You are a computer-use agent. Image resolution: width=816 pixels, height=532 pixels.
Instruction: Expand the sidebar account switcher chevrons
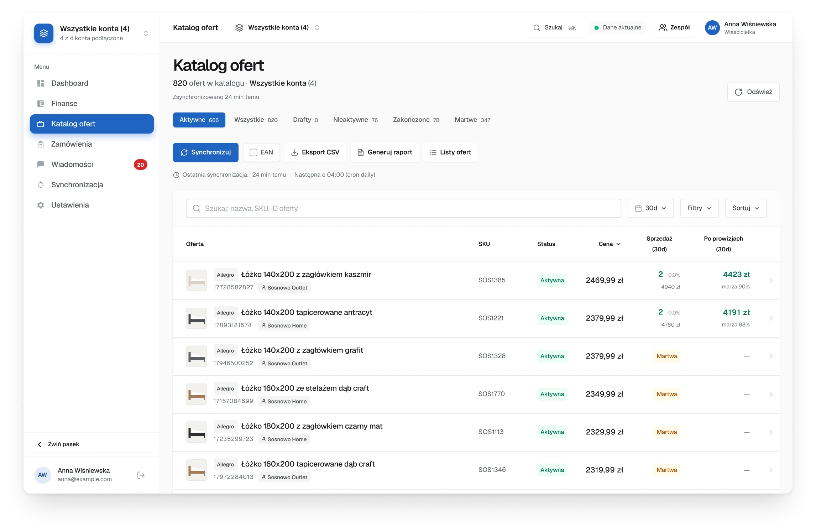(x=146, y=33)
